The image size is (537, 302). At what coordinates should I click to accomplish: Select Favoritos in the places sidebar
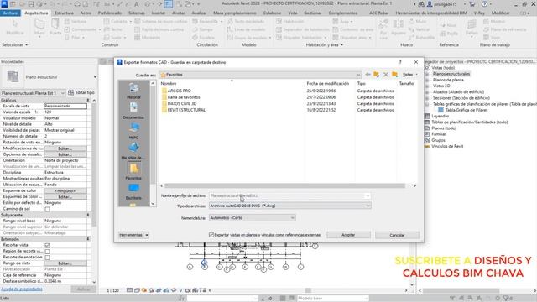point(133,171)
